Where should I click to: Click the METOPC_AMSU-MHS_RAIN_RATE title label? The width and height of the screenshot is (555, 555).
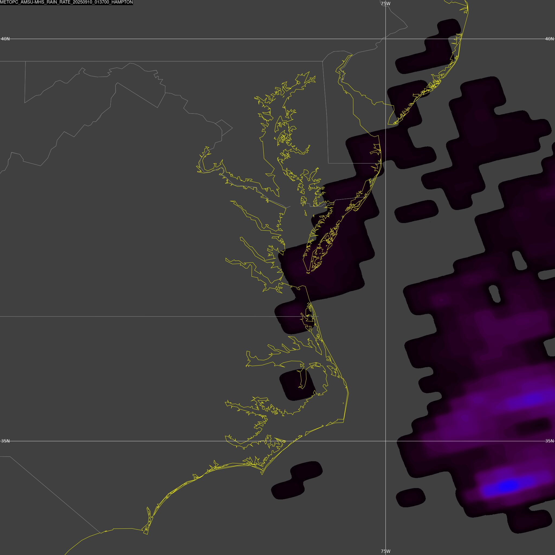pyautogui.click(x=66, y=2)
